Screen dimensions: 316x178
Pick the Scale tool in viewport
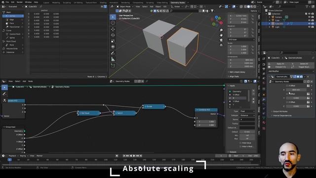(113, 41)
